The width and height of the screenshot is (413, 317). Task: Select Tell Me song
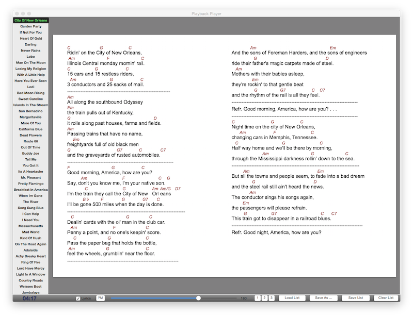click(x=31, y=159)
